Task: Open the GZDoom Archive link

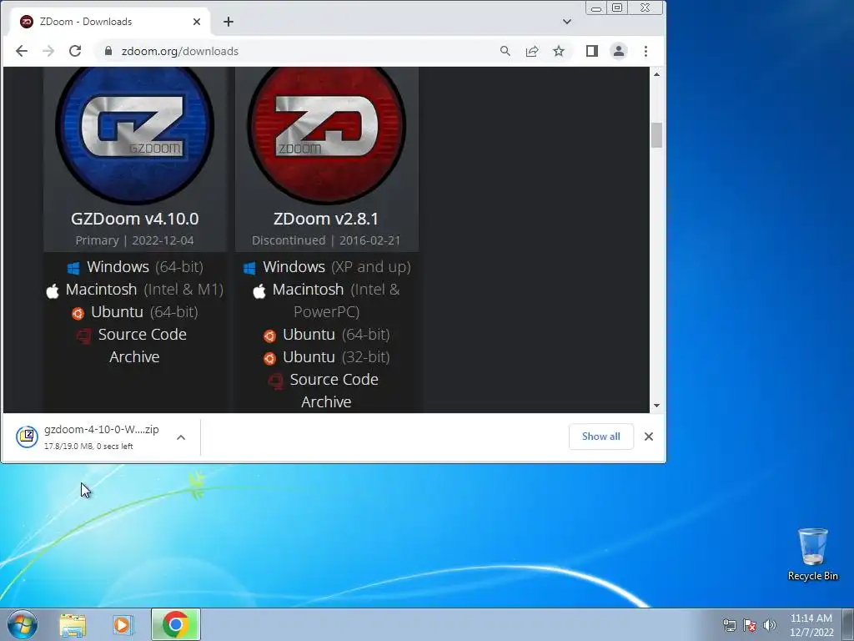Action: pyautogui.click(x=134, y=357)
